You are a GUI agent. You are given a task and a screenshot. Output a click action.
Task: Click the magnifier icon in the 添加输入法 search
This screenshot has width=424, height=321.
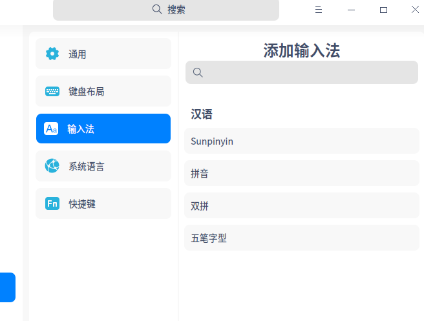point(198,72)
